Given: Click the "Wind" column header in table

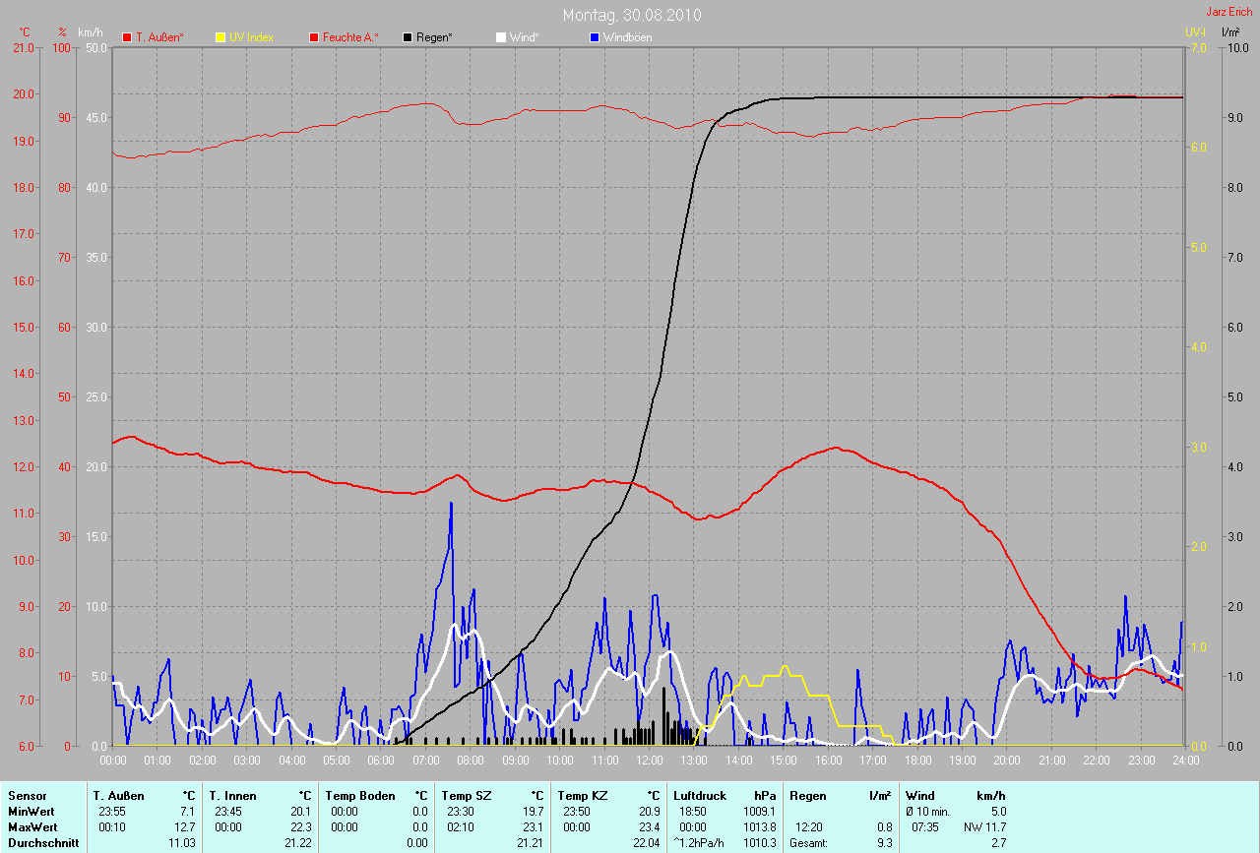Looking at the screenshot, I should point(920,796).
